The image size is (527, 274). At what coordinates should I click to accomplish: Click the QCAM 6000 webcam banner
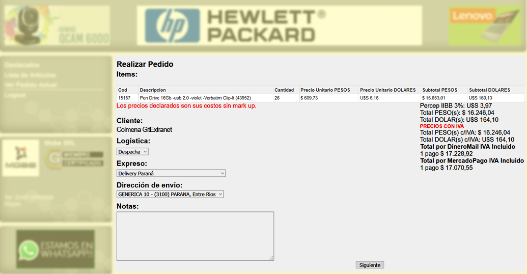pyautogui.click(x=57, y=26)
